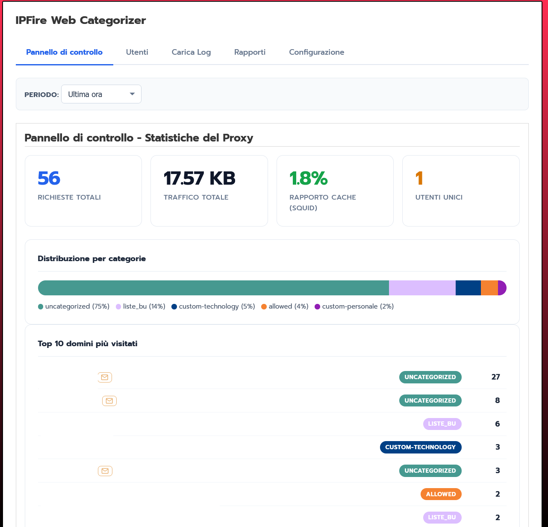Click the teal uncategorized legend dot
Viewport: 548px width, 527px height.
(41, 307)
